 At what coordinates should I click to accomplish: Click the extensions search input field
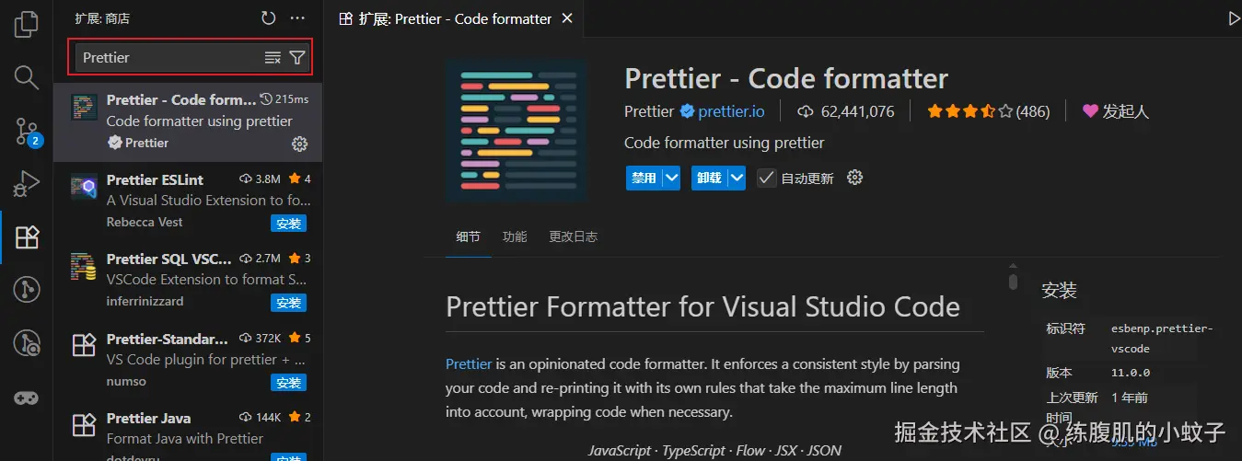point(166,58)
